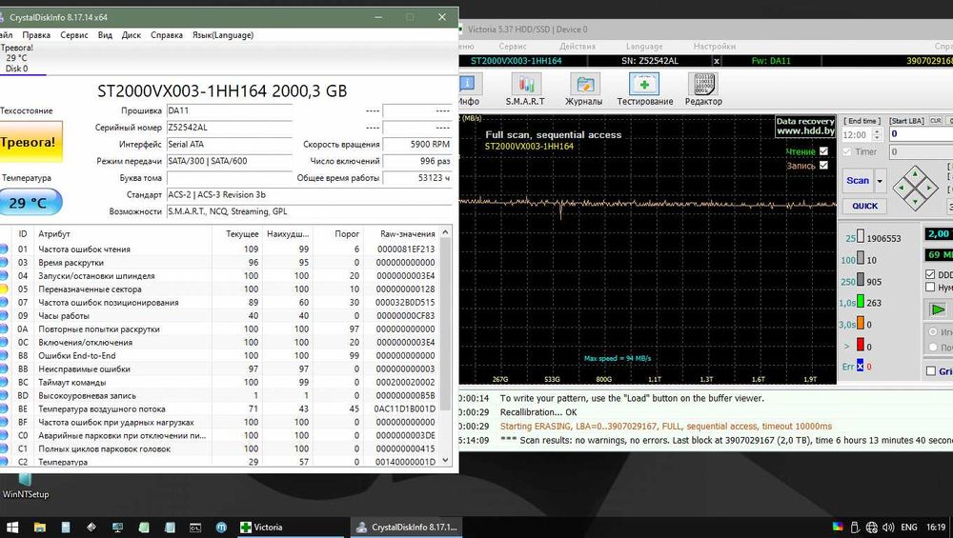Screen dimensions: 953x538
Task: Click the green 1,0s block color swatch
Action: [x=860, y=303]
